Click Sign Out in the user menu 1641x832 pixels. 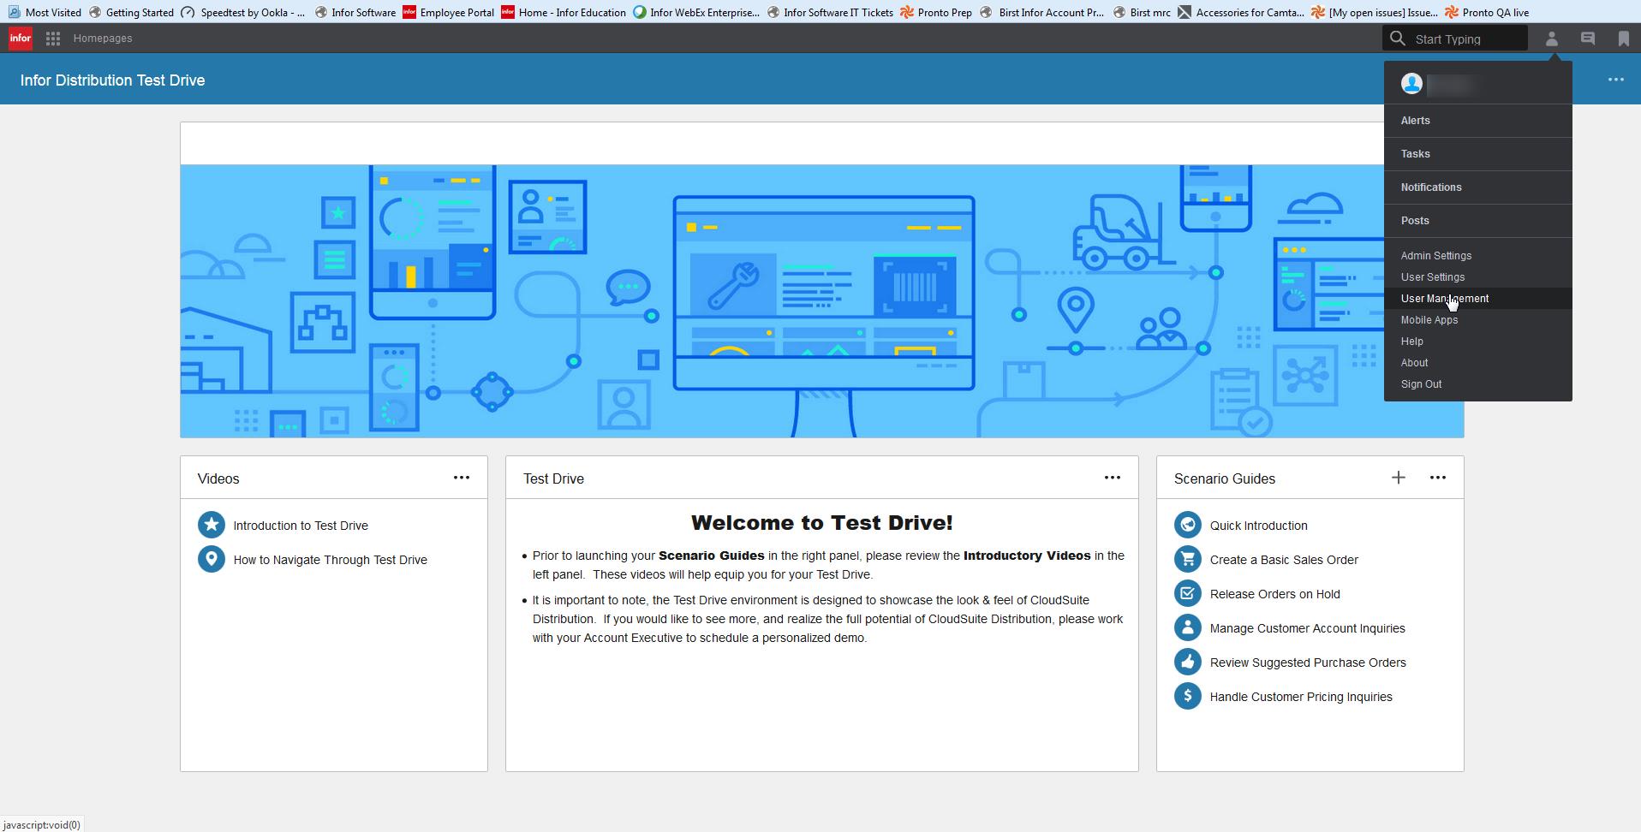pyautogui.click(x=1478, y=384)
